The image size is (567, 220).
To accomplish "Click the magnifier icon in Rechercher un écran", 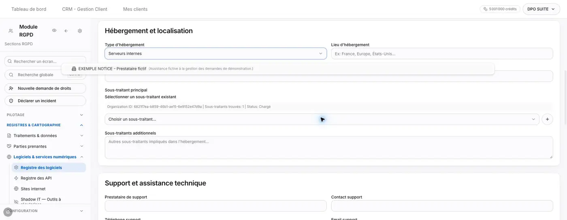I will coord(10,61).
